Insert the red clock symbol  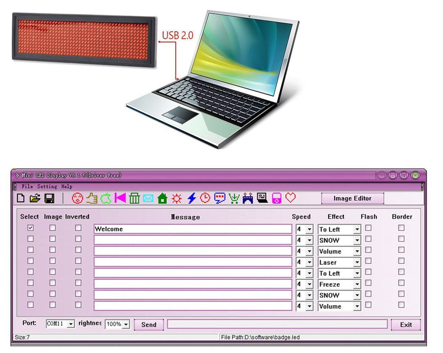point(205,198)
